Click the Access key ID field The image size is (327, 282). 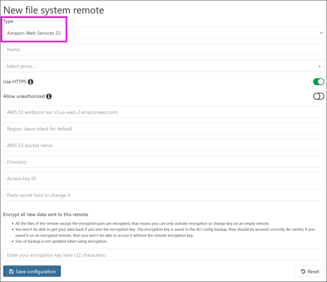click(163, 178)
